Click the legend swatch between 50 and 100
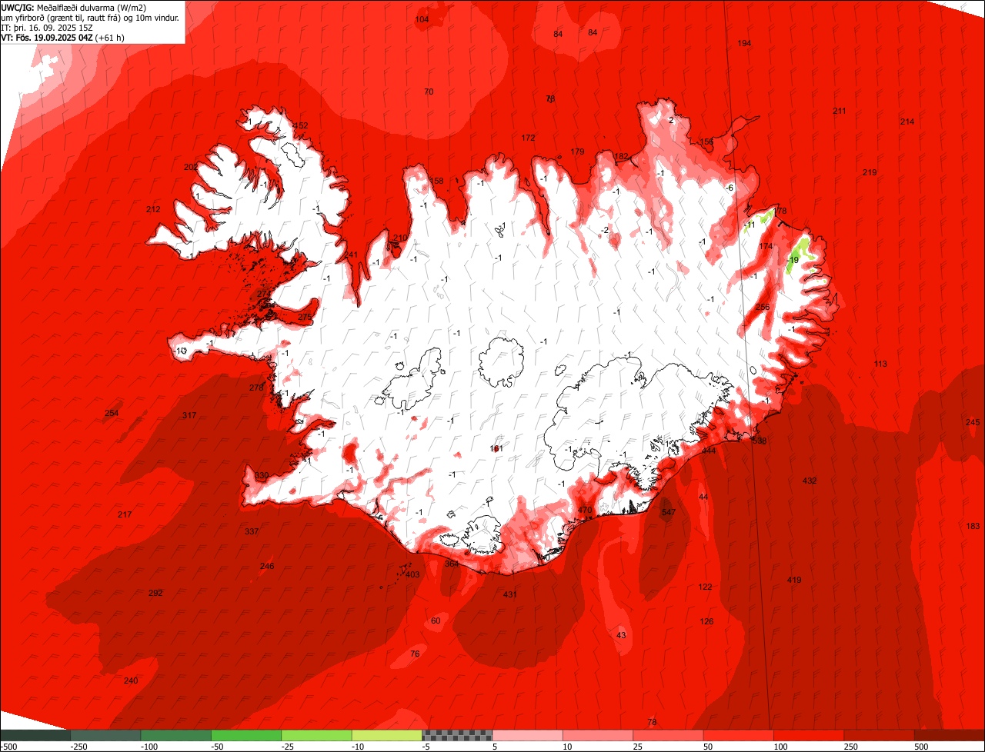This screenshot has width=985, height=752. point(739,735)
